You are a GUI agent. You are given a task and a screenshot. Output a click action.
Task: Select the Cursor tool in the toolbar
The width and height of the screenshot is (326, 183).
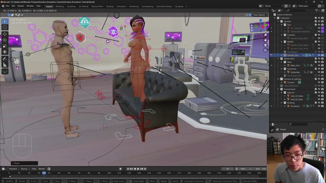tap(5, 27)
